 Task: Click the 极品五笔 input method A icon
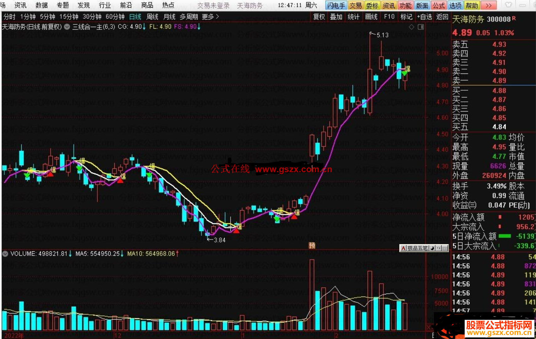403,248
